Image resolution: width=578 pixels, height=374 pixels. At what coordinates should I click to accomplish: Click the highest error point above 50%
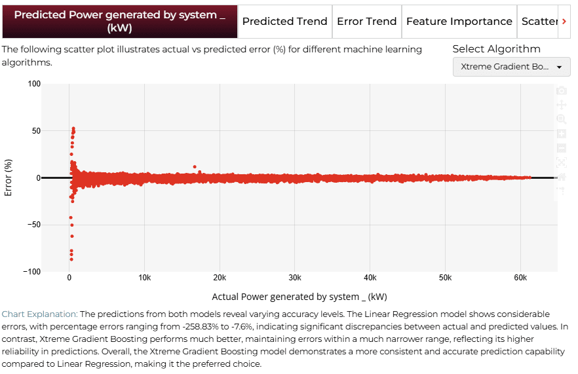point(73,128)
